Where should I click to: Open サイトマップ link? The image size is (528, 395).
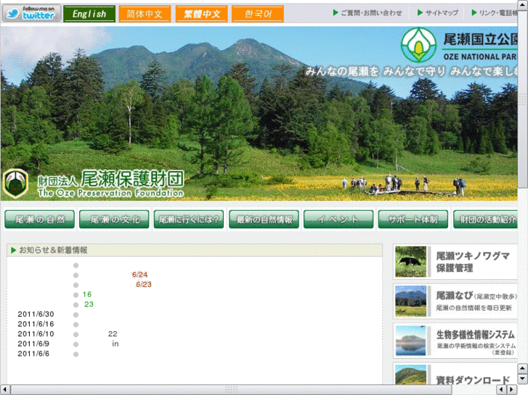tap(442, 13)
